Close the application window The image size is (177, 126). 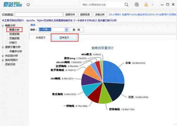point(173,4)
